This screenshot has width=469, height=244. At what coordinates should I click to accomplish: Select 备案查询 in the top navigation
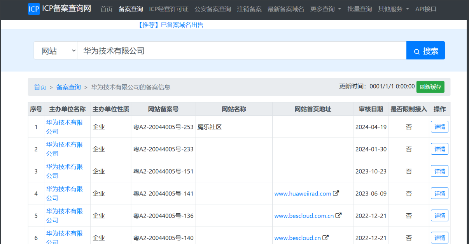(x=131, y=9)
